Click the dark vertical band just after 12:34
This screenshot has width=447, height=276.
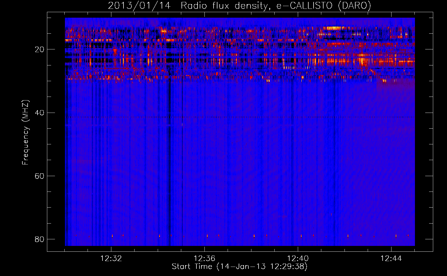tap(170, 163)
